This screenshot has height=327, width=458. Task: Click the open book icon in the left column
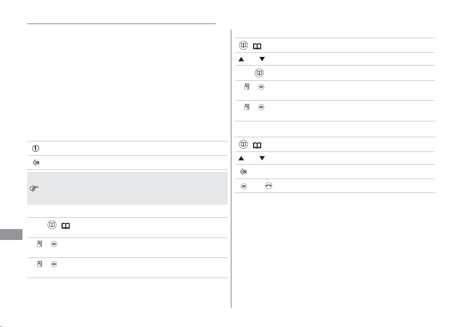coord(66,226)
